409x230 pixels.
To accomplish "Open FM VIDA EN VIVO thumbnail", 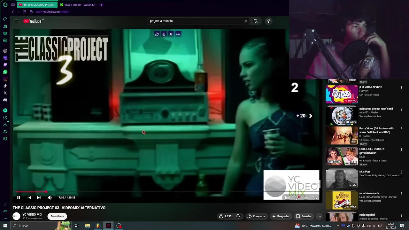I will [342, 94].
